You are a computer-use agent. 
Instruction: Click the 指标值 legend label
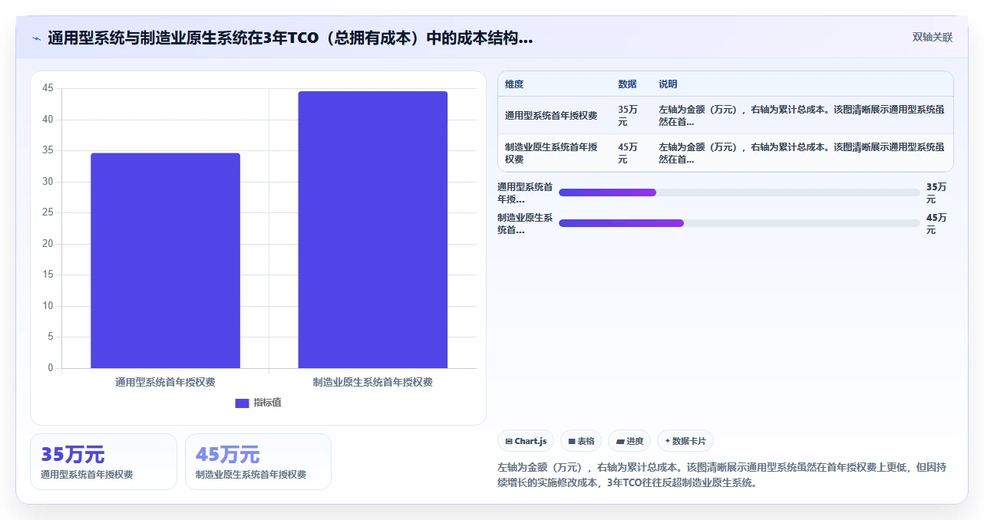(267, 403)
